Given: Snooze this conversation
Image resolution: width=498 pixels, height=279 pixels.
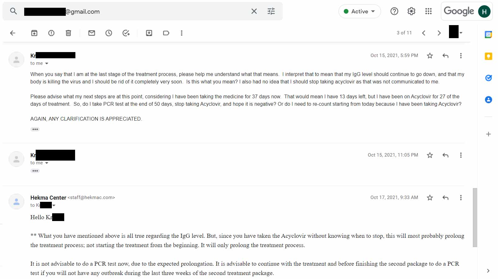Looking at the screenshot, I should tap(109, 33).
